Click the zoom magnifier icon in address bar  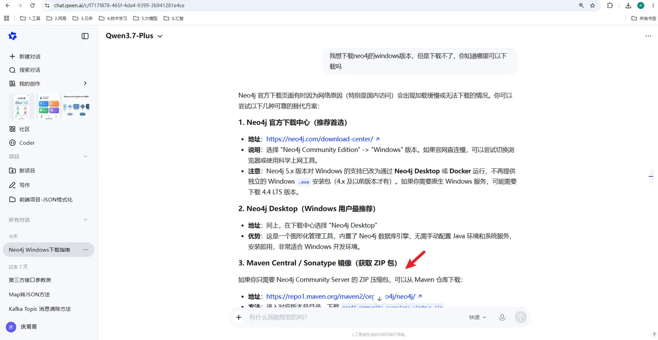[x=581, y=6]
